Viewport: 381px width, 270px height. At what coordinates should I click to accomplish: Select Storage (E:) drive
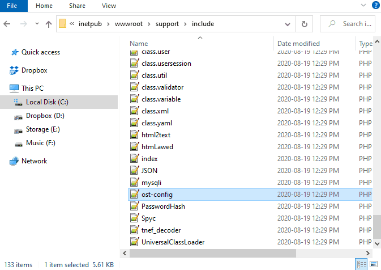pos(43,129)
